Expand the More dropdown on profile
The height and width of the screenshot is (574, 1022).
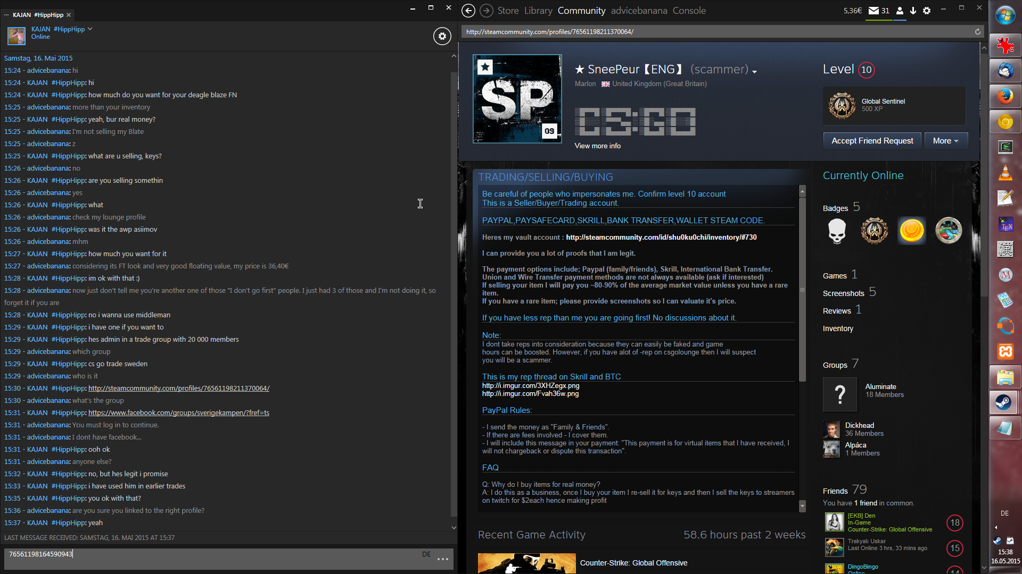point(945,141)
